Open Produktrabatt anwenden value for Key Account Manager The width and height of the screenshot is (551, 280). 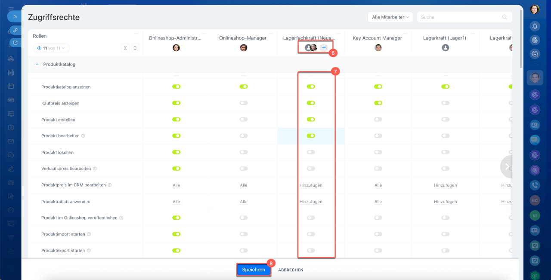pos(378,202)
